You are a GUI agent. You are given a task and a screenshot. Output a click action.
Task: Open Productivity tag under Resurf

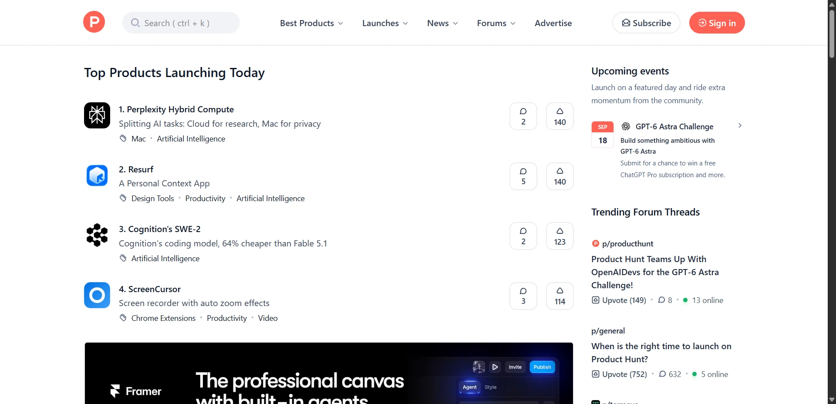(x=205, y=199)
